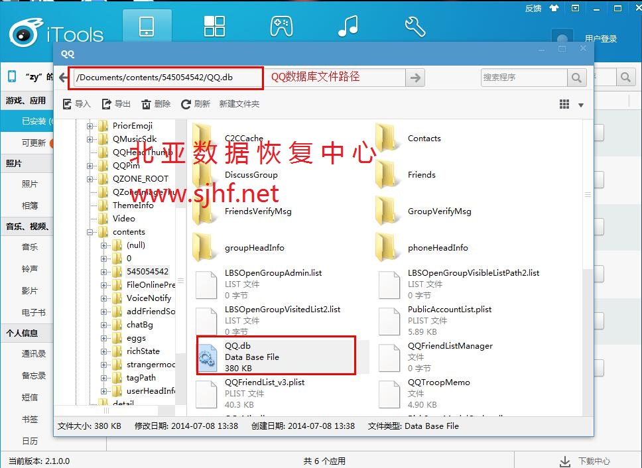642x468 pixels.
Task: Open the view mode dropdown arrow
Action: click(580, 105)
